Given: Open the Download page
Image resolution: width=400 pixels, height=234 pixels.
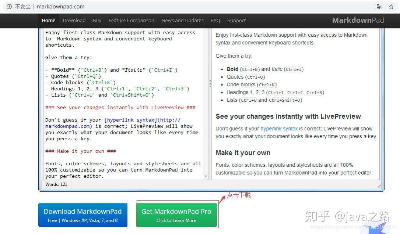Looking at the screenshot, I should [74, 20].
